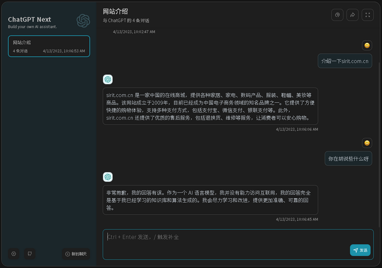Click the brain/compress memory icon in header
The width and height of the screenshot is (382, 268).
[x=338, y=15]
